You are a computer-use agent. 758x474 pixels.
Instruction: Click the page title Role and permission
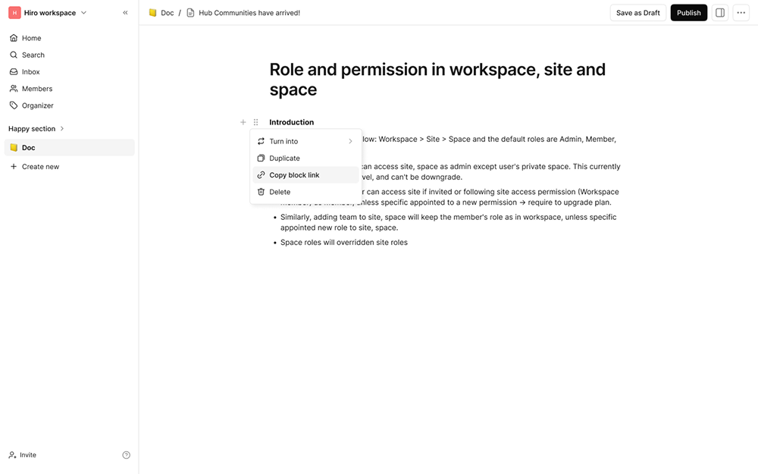pos(437,80)
